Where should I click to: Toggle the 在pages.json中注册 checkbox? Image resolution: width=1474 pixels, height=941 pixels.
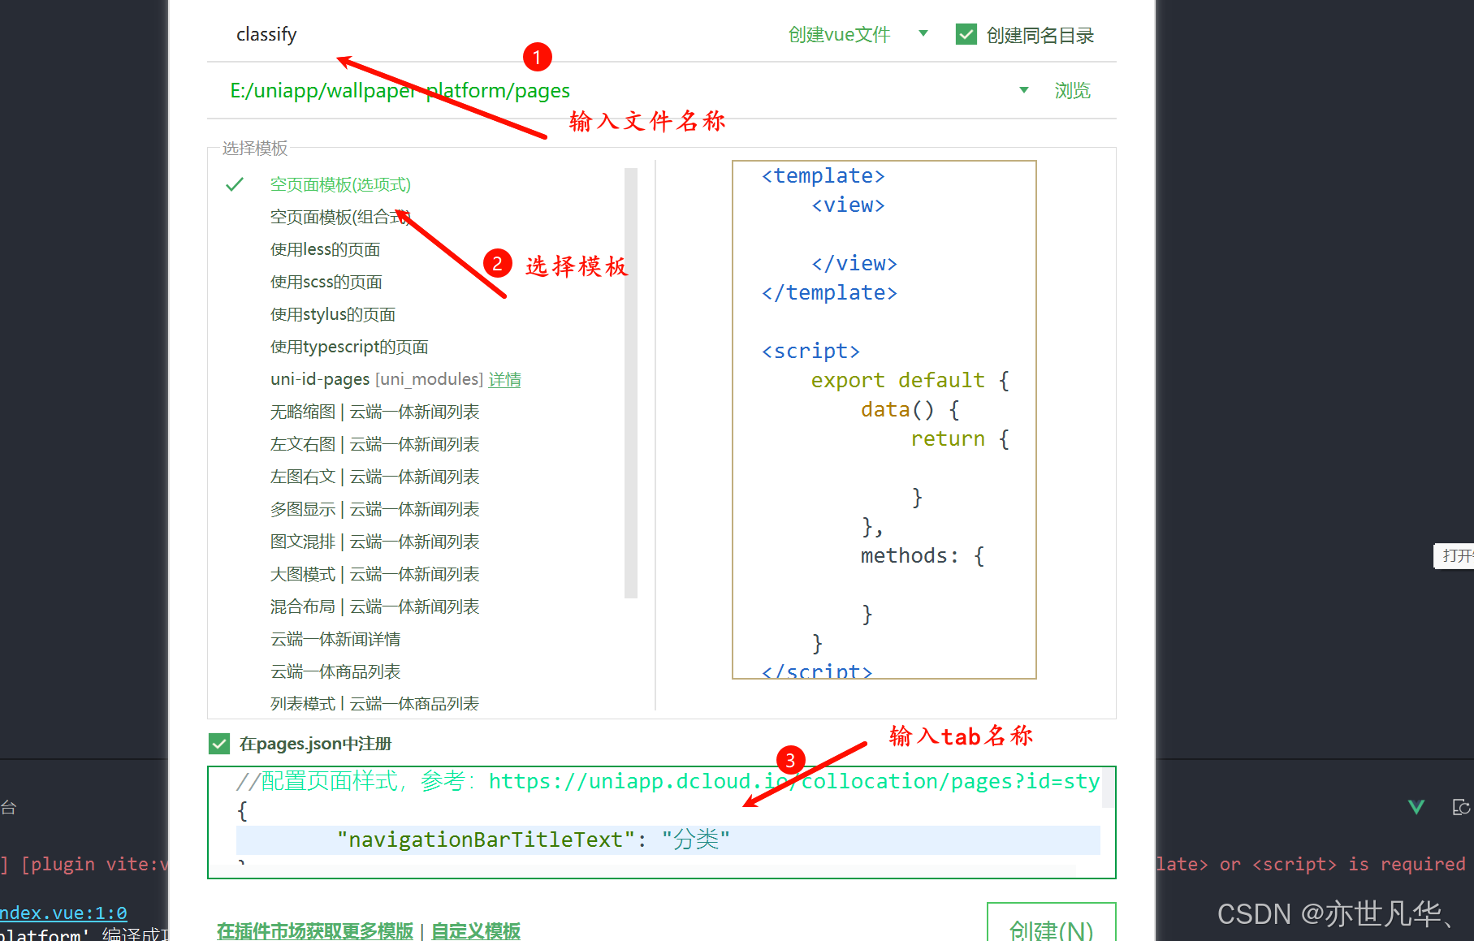[219, 744]
